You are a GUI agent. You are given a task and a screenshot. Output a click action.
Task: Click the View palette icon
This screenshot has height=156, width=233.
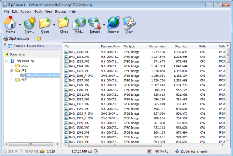click(129, 23)
